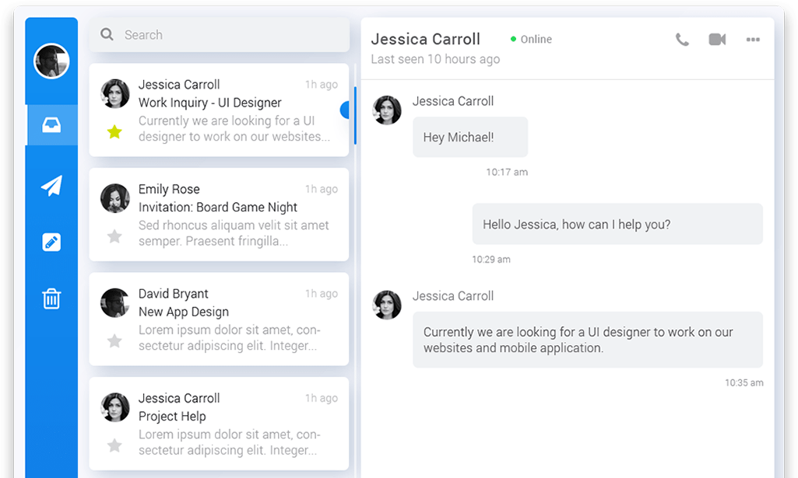This screenshot has width=798, height=478.
Task: Unstar the Work Inquiry message
Action: 114,132
